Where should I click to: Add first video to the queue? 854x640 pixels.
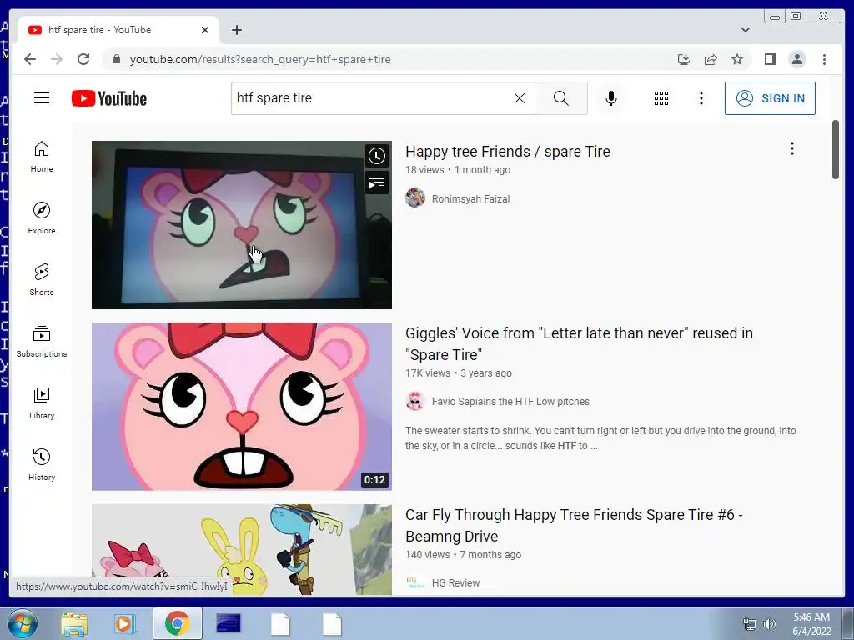click(377, 183)
